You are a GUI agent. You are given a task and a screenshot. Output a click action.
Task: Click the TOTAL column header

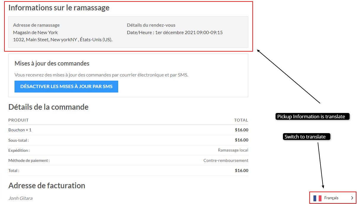(241, 120)
